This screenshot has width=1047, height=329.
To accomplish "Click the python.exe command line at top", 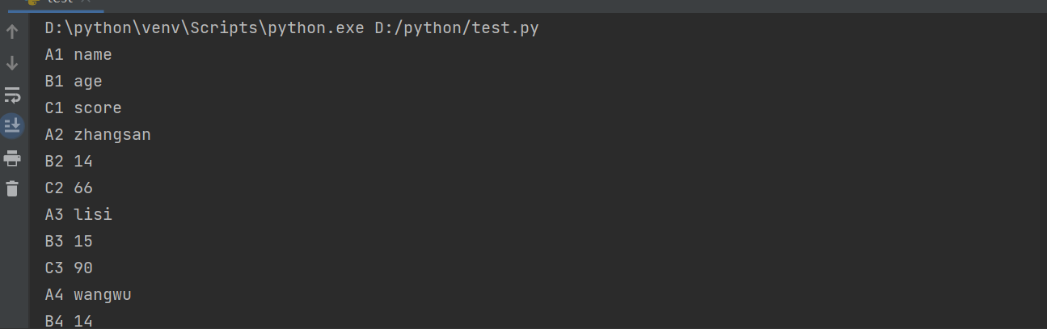I will [x=292, y=28].
